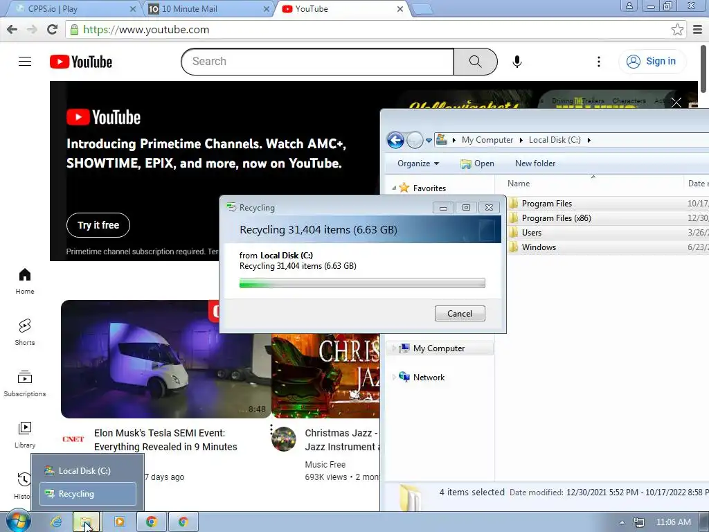
Task: Select the YouTube browser tab
Action: click(343, 8)
